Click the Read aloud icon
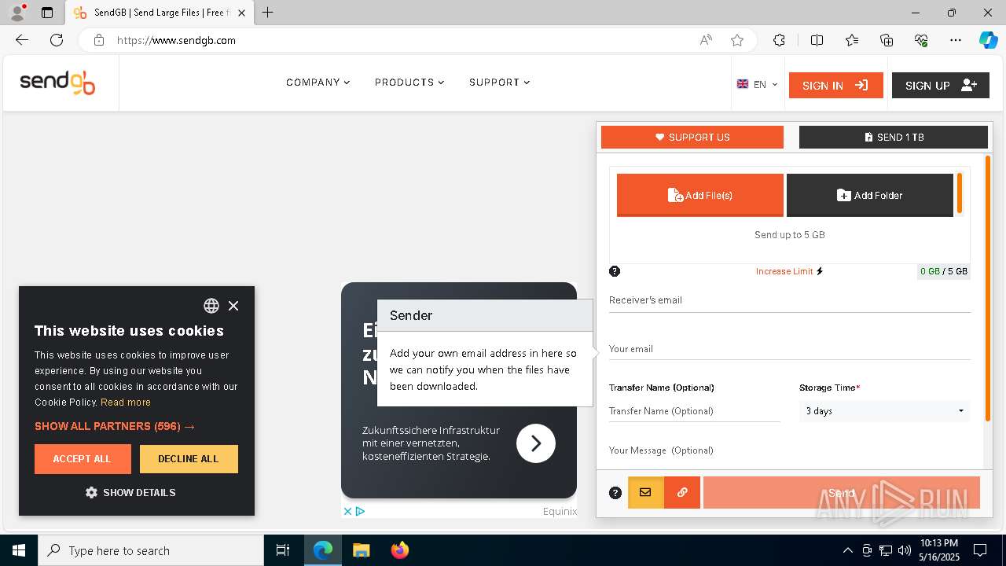This screenshot has height=566, width=1006. (x=706, y=40)
